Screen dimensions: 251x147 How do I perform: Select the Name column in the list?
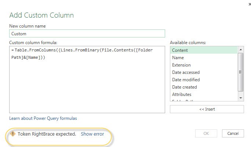[x=204, y=58]
